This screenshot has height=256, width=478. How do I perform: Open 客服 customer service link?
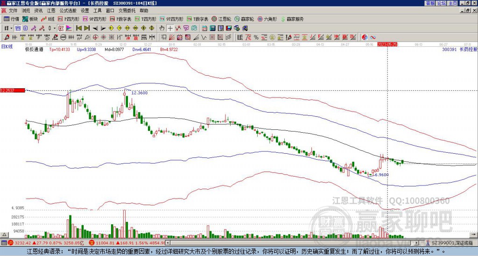click(x=430, y=3)
